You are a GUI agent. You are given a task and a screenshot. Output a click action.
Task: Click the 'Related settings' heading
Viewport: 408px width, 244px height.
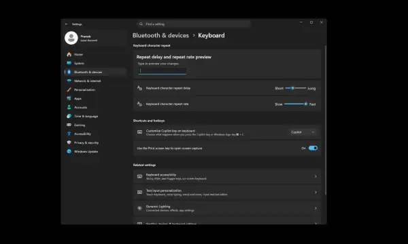pyautogui.click(x=144, y=165)
